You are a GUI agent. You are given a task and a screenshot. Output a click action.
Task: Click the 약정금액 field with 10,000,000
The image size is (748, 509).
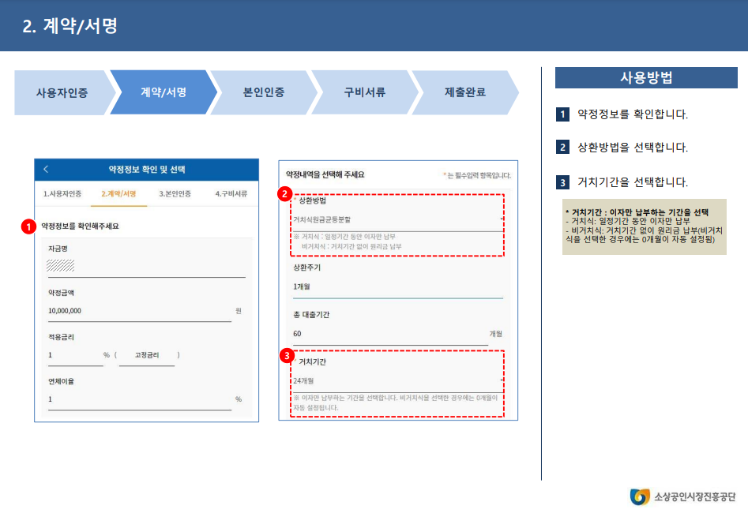point(139,311)
